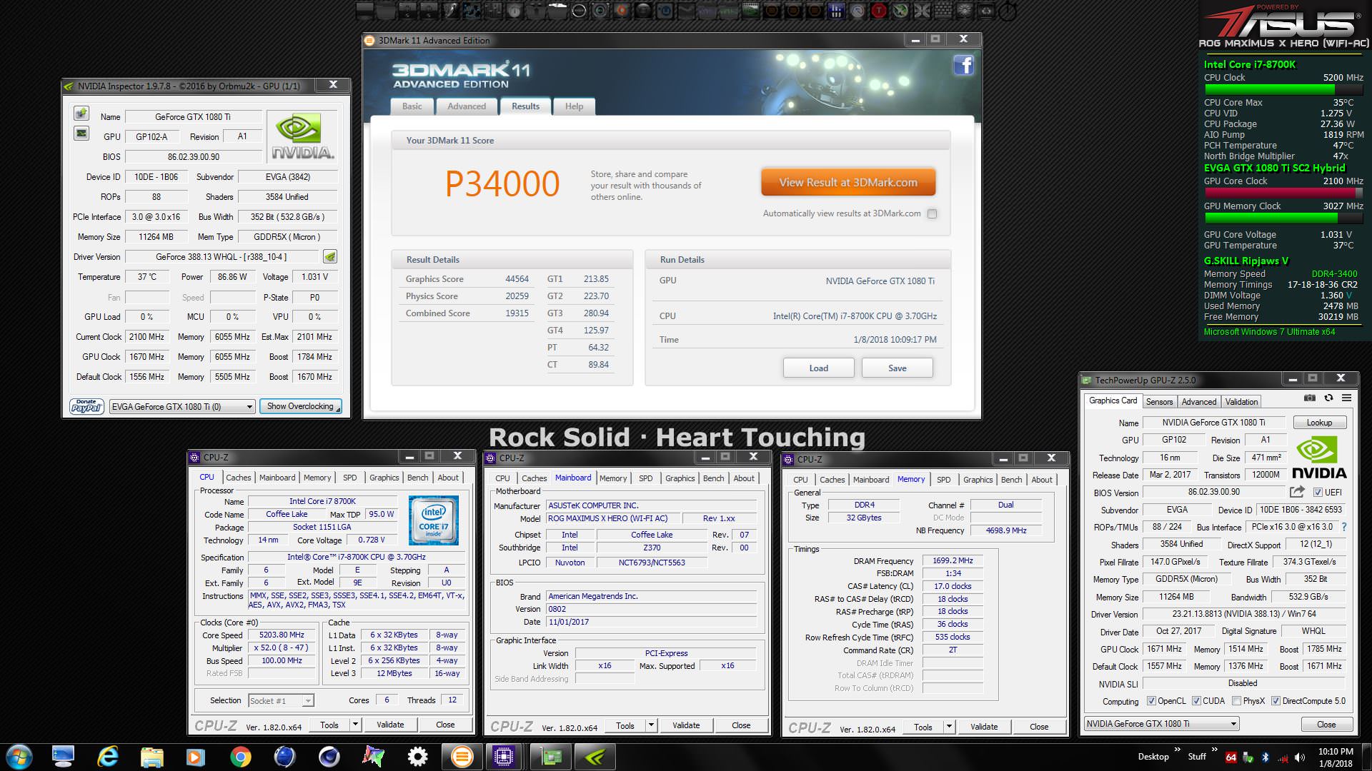Viewport: 1372px width, 771px height.
Task: Toggle the PhysX checkbox in GPU-Z
Action: (x=1236, y=701)
